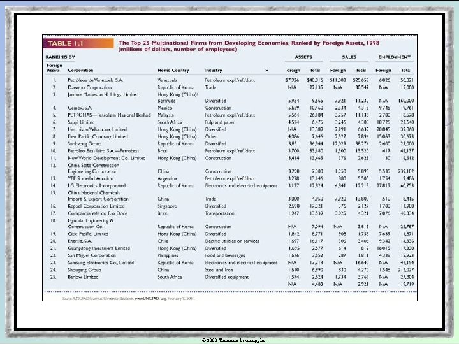
Task: Click 'Electric utilities or services' industry cell
Action: click(232, 241)
